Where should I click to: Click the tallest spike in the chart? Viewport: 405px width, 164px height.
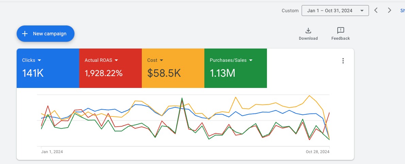point(182,98)
